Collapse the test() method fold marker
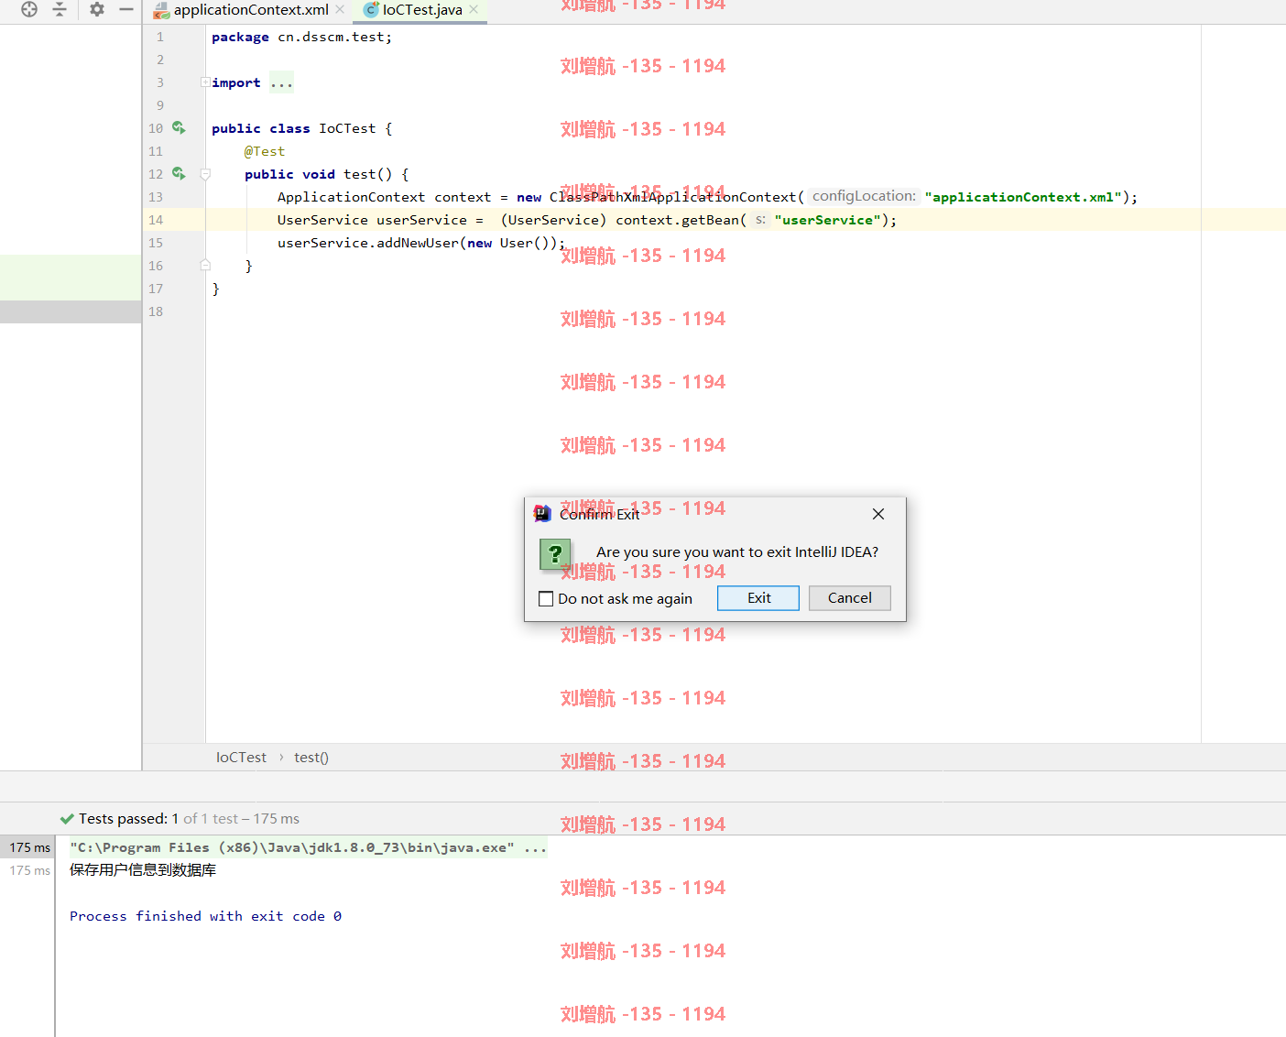The height and width of the screenshot is (1037, 1286). point(205,174)
